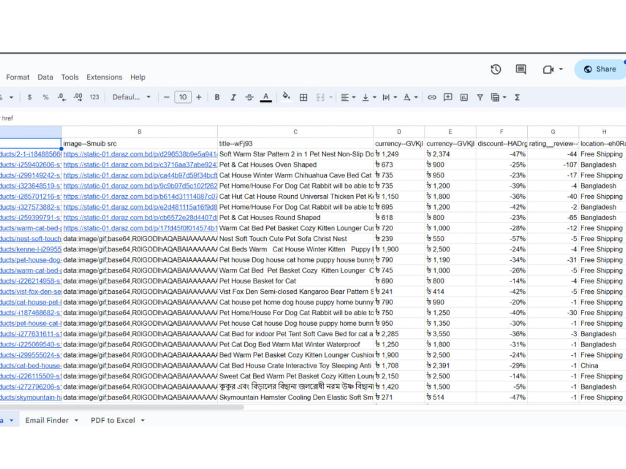This screenshot has width=626, height=469.
Task: Expand merge cells dropdown arrow
Action: (331, 98)
